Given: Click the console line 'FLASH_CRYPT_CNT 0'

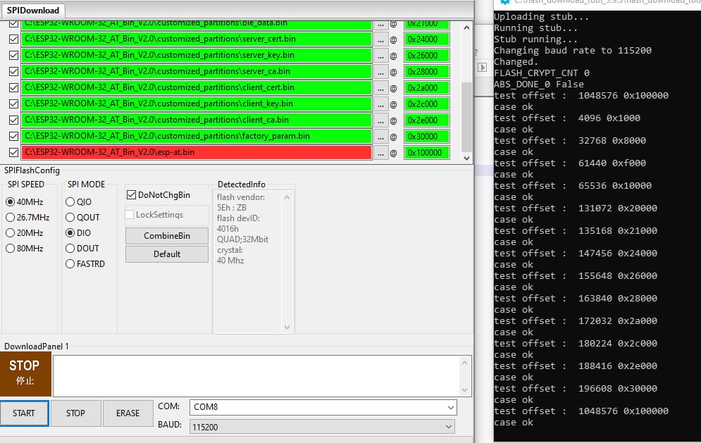Looking at the screenshot, I should tap(541, 73).
